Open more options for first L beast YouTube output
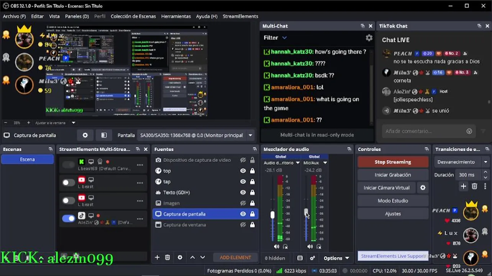Viewport: 492px width, 276px height. pos(140,183)
